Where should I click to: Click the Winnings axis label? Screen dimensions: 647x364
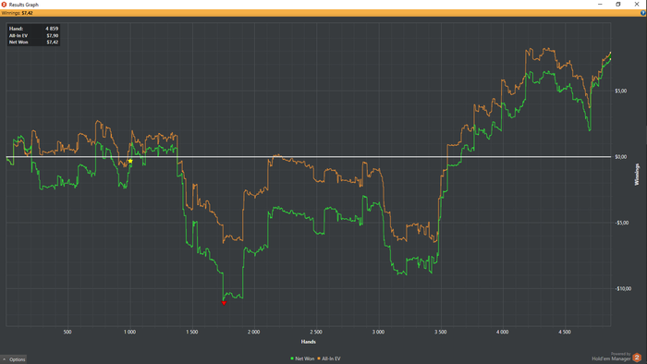tap(637, 175)
